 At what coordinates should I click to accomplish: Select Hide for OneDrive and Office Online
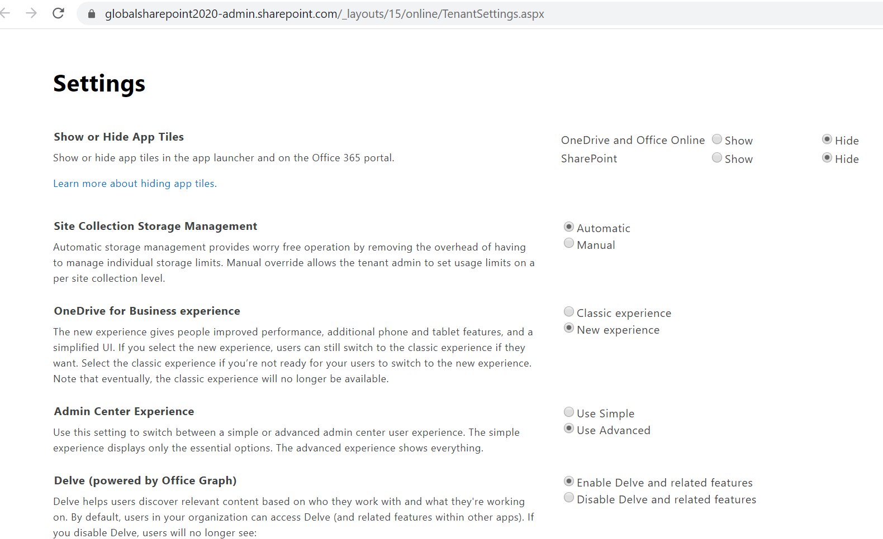pos(827,139)
